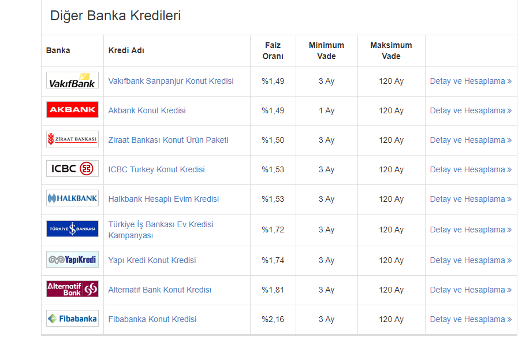Click the VakıfBank logo
Viewport: 522px width, 344px height.
[x=72, y=80]
